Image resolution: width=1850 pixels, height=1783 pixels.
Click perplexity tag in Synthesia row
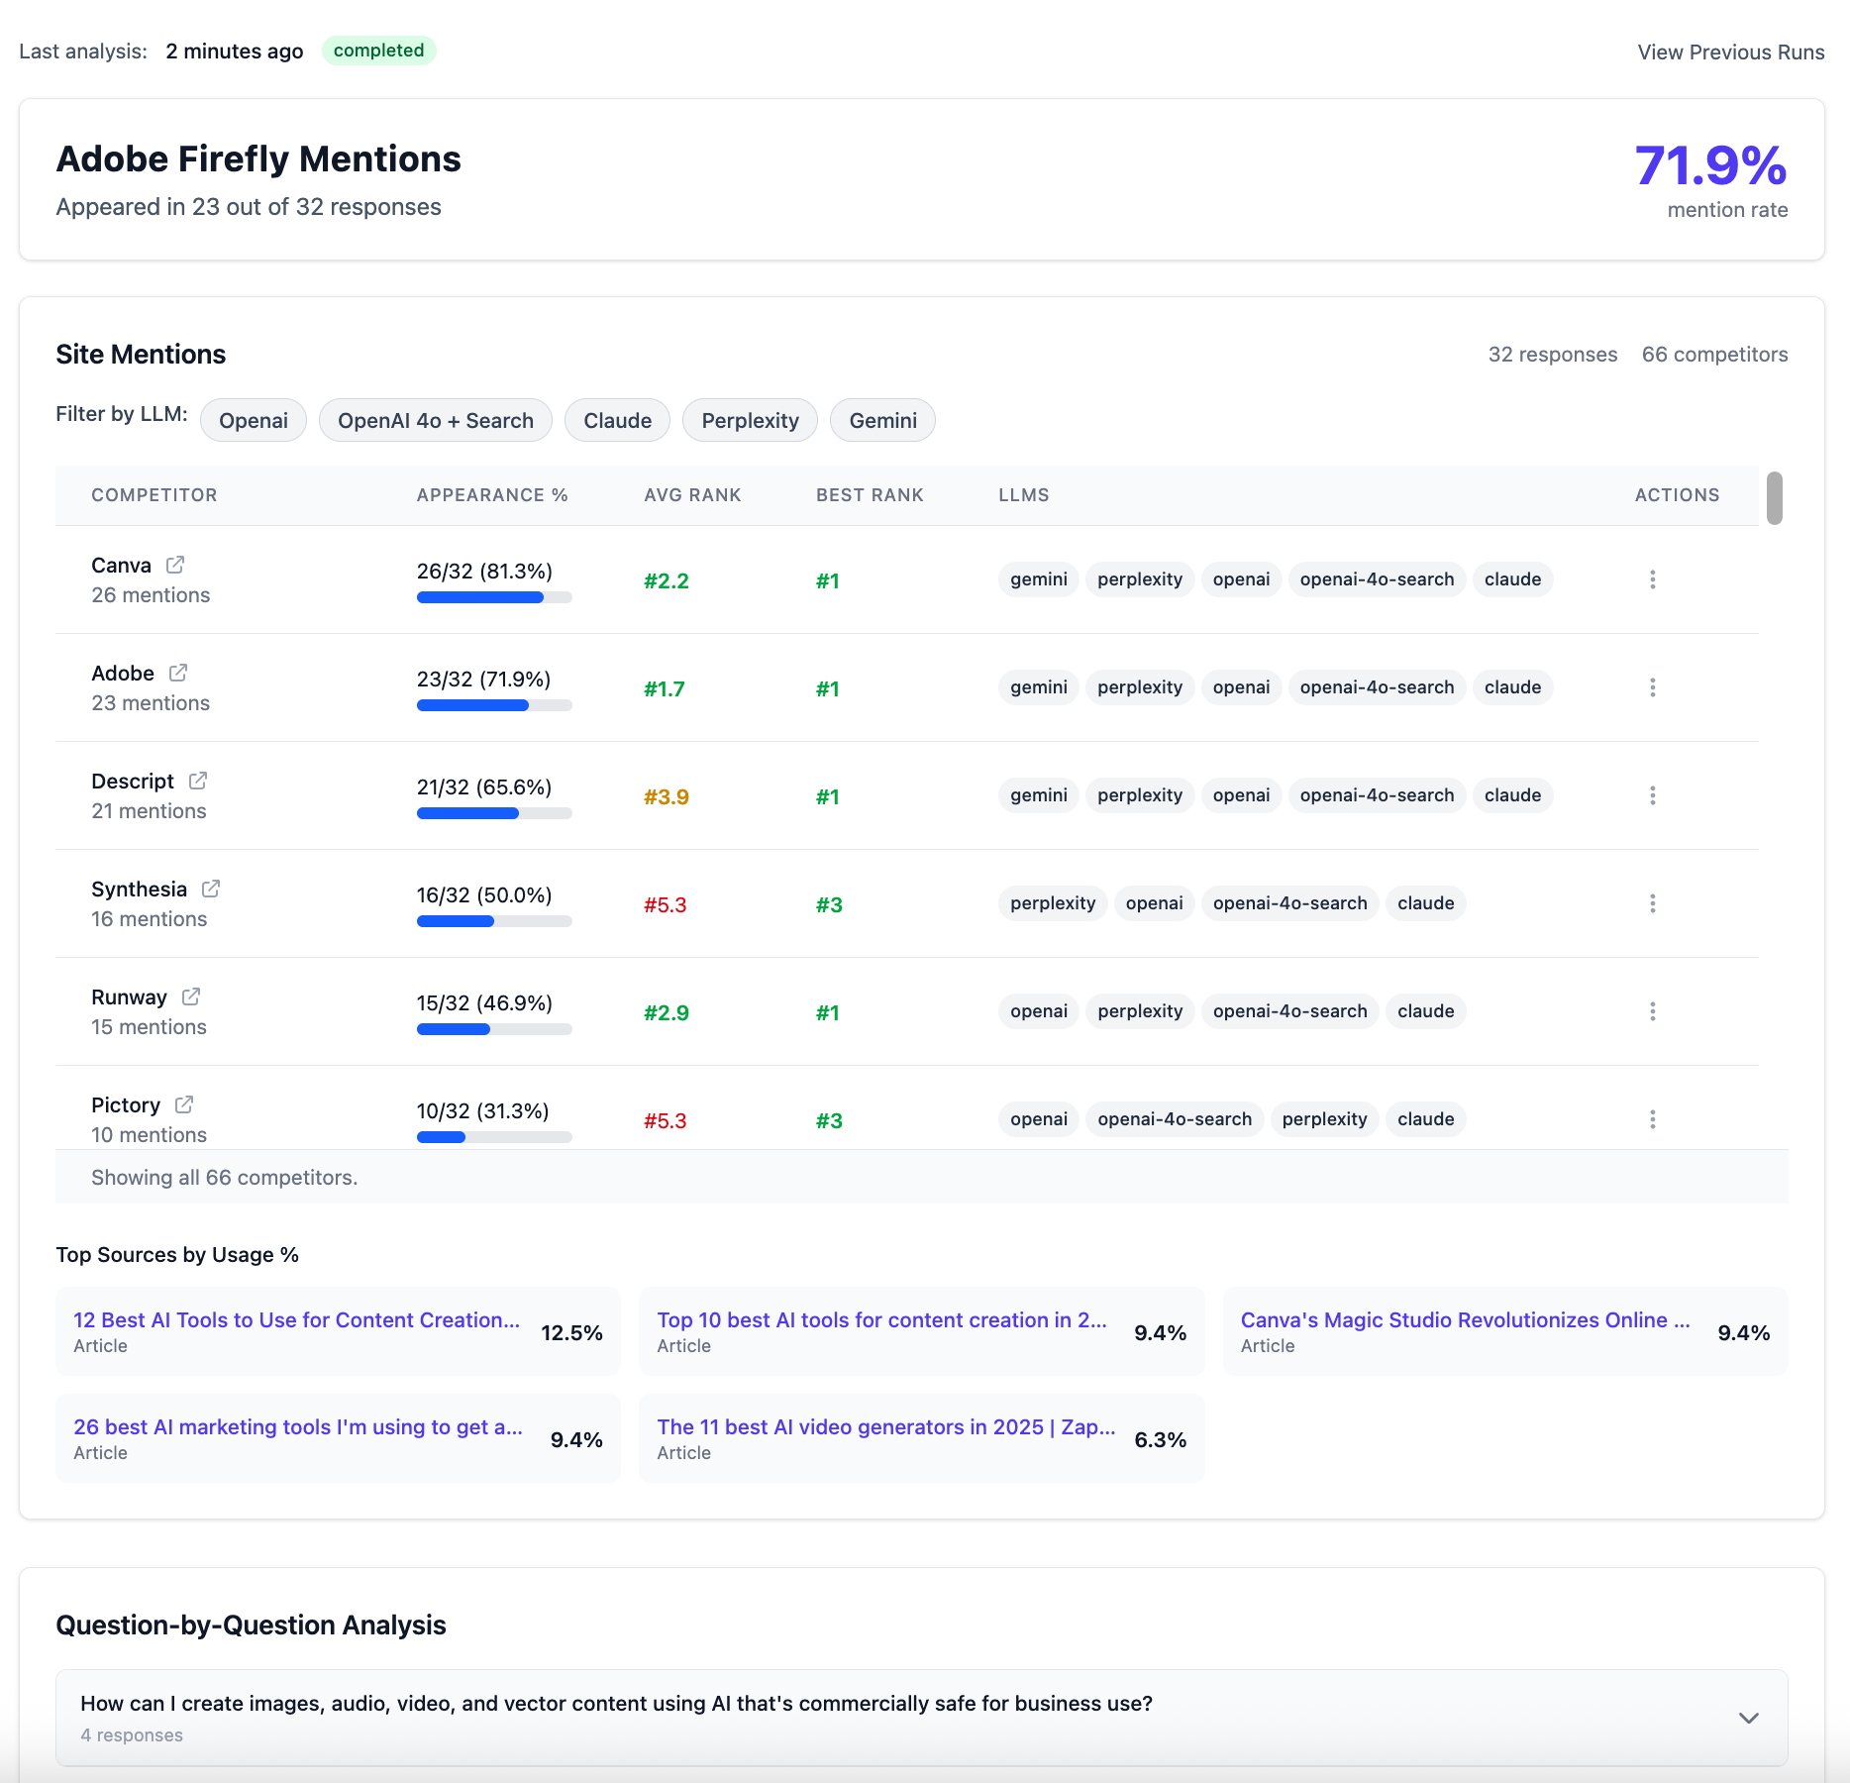click(x=1053, y=903)
